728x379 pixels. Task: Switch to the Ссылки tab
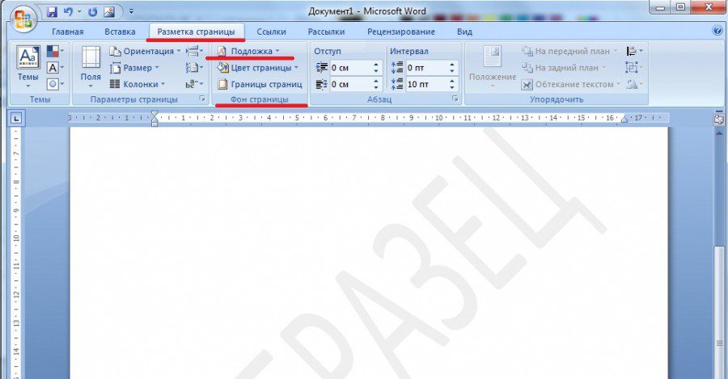point(271,32)
